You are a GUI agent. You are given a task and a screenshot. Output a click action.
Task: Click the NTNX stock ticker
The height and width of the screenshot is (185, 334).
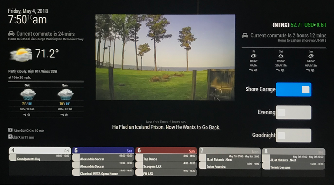click(299, 25)
